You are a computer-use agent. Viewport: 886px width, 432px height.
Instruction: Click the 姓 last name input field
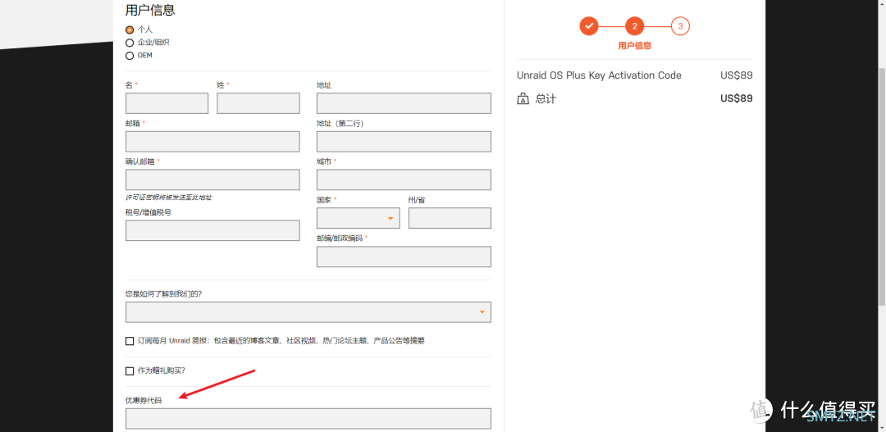(258, 103)
